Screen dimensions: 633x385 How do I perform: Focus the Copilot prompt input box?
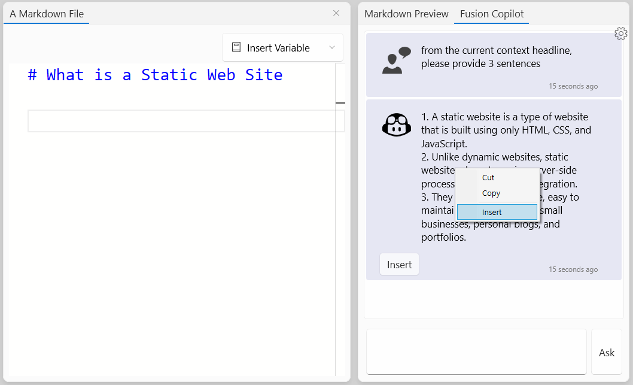pos(476,351)
